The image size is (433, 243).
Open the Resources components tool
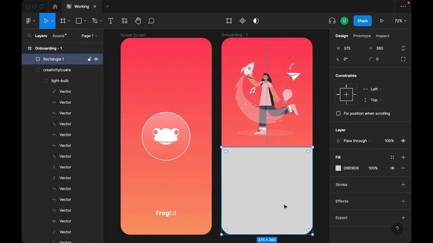[x=124, y=21]
